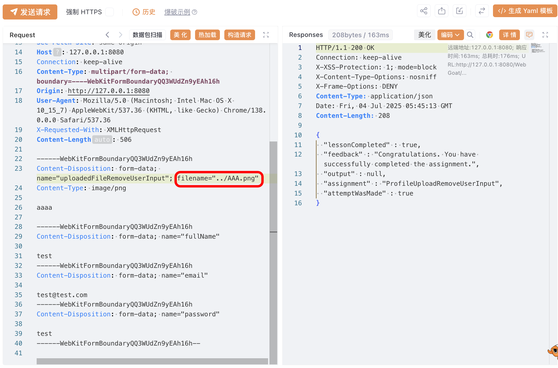This screenshot has height=368, width=558.
Task: Expand the Responses panel to fullscreen
Action: tap(545, 35)
